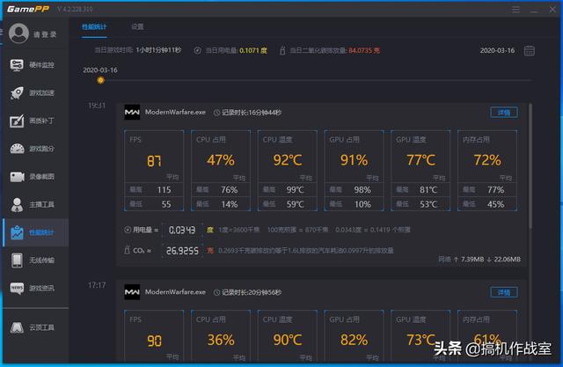This screenshot has width=563, height=367.
Task: Open details for the 20分56秒 ModernWarfare record
Action: 504,292
